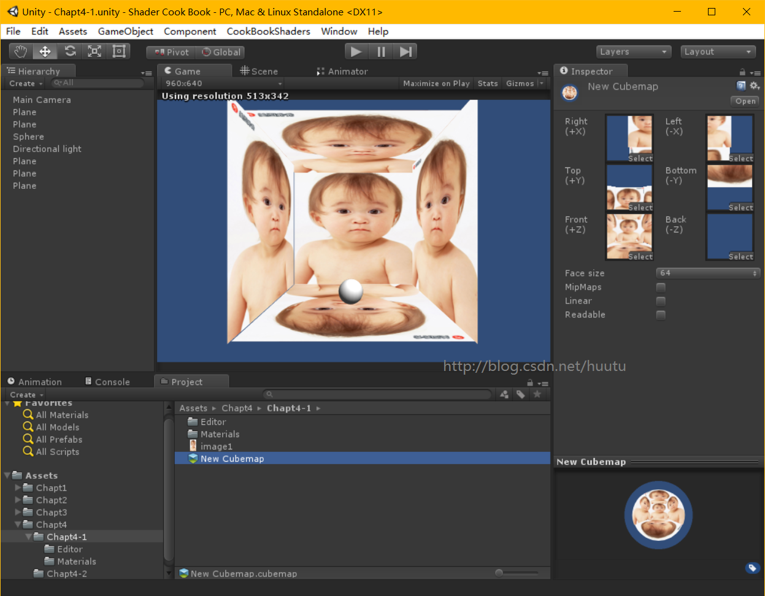Click the Step forward button

(x=406, y=52)
